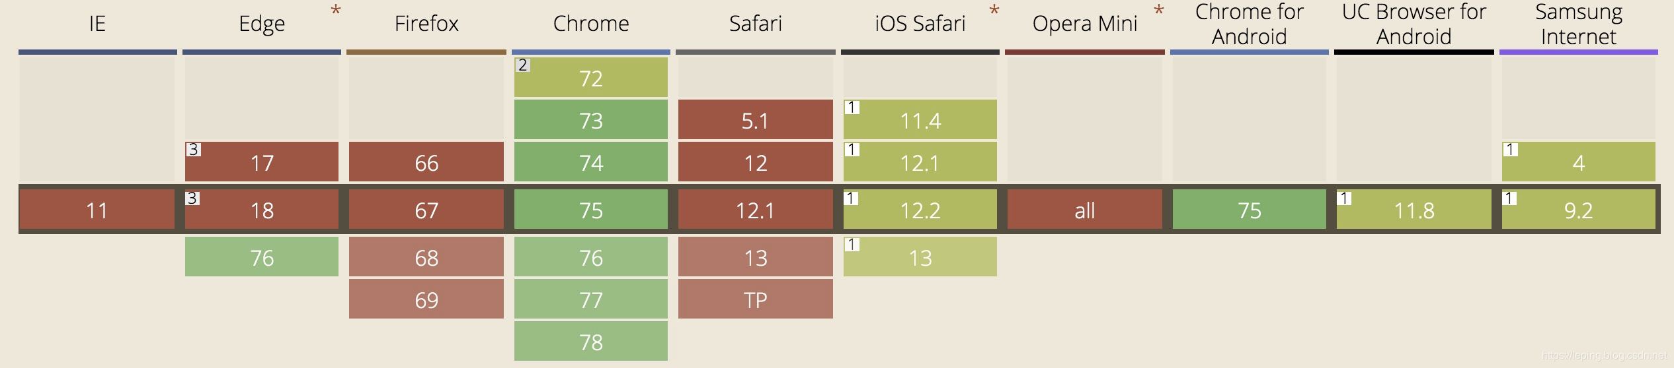The width and height of the screenshot is (1674, 368).
Task: Select Safari TP version cell
Action: (x=756, y=299)
